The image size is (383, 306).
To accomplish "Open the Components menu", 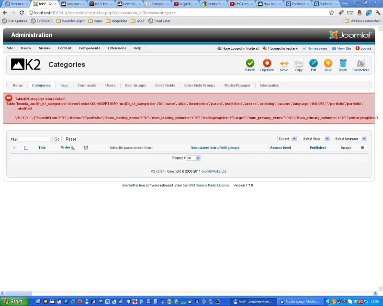I will (90, 48).
